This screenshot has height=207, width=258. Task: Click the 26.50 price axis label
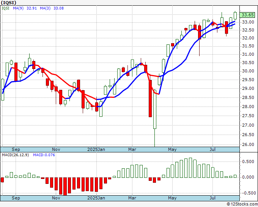point(248,135)
